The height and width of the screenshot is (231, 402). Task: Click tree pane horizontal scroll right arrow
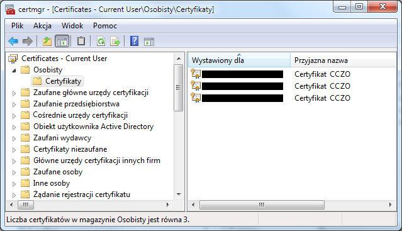click(168, 205)
